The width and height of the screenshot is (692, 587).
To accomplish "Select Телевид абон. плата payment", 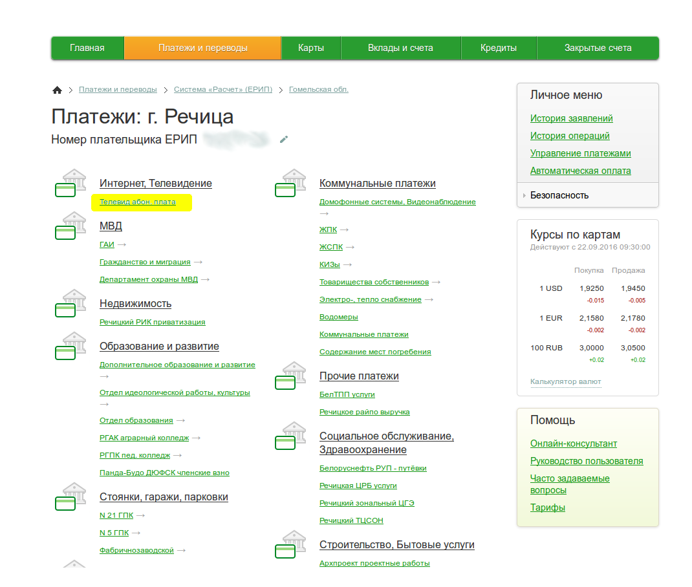I will click(x=138, y=202).
